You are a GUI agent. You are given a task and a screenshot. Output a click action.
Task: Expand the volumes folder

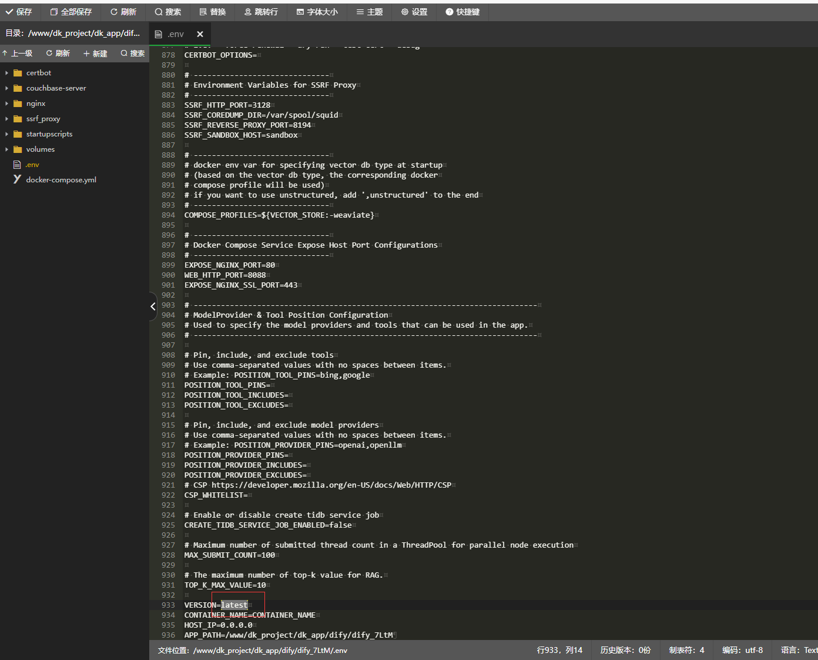(41, 149)
